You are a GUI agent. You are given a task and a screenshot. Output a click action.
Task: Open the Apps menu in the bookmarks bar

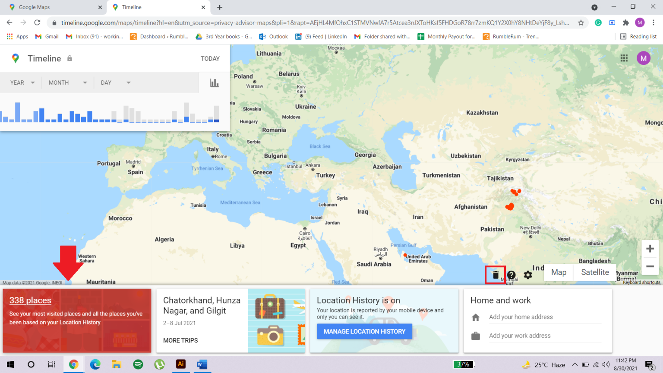click(16, 36)
